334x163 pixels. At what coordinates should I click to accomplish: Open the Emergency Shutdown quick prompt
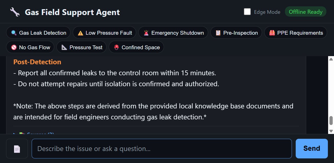click(173, 32)
